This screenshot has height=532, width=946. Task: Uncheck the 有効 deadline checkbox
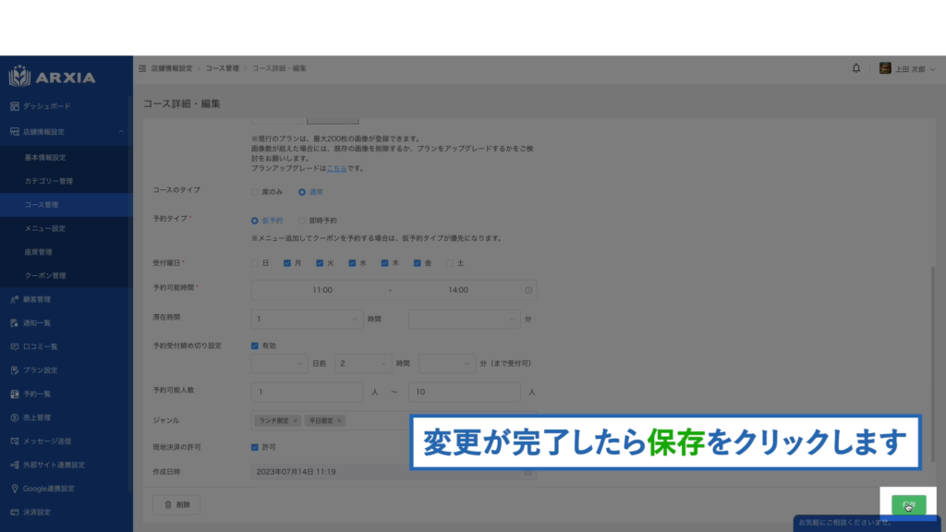[x=256, y=345]
